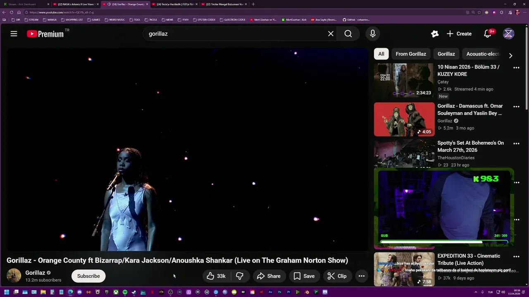Open options for Spotty's Set video
529x297 pixels.
pyautogui.click(x=516, y=144)
